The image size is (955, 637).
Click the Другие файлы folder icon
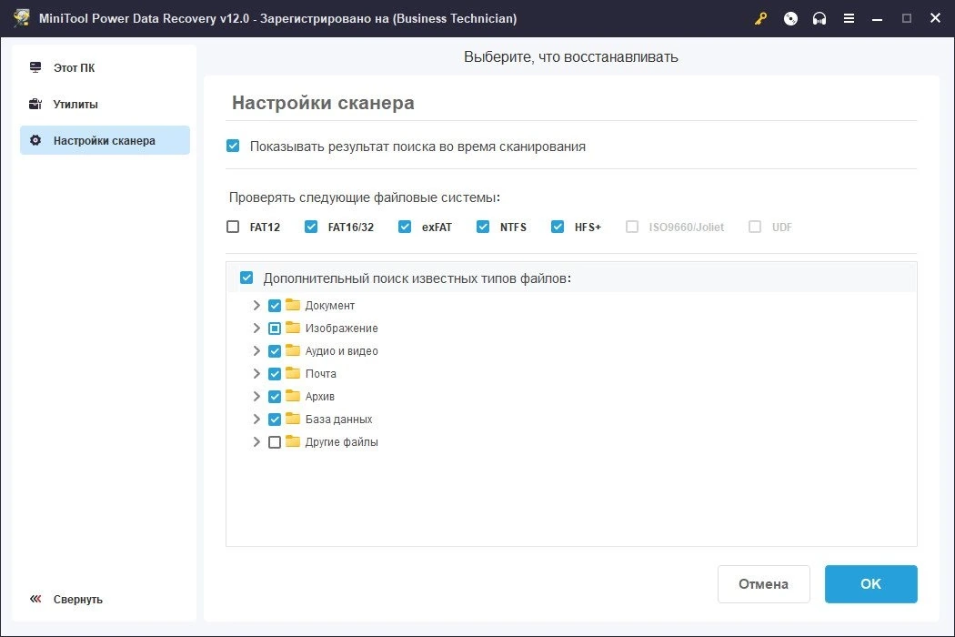[293, 440]
